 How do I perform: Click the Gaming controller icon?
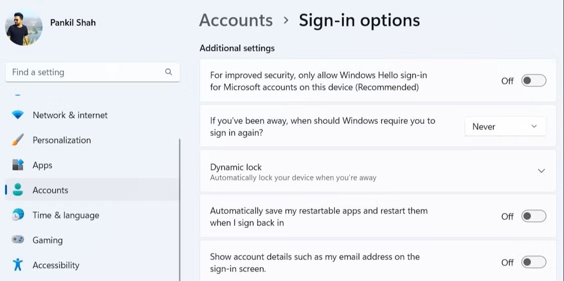tap(17, 240)
